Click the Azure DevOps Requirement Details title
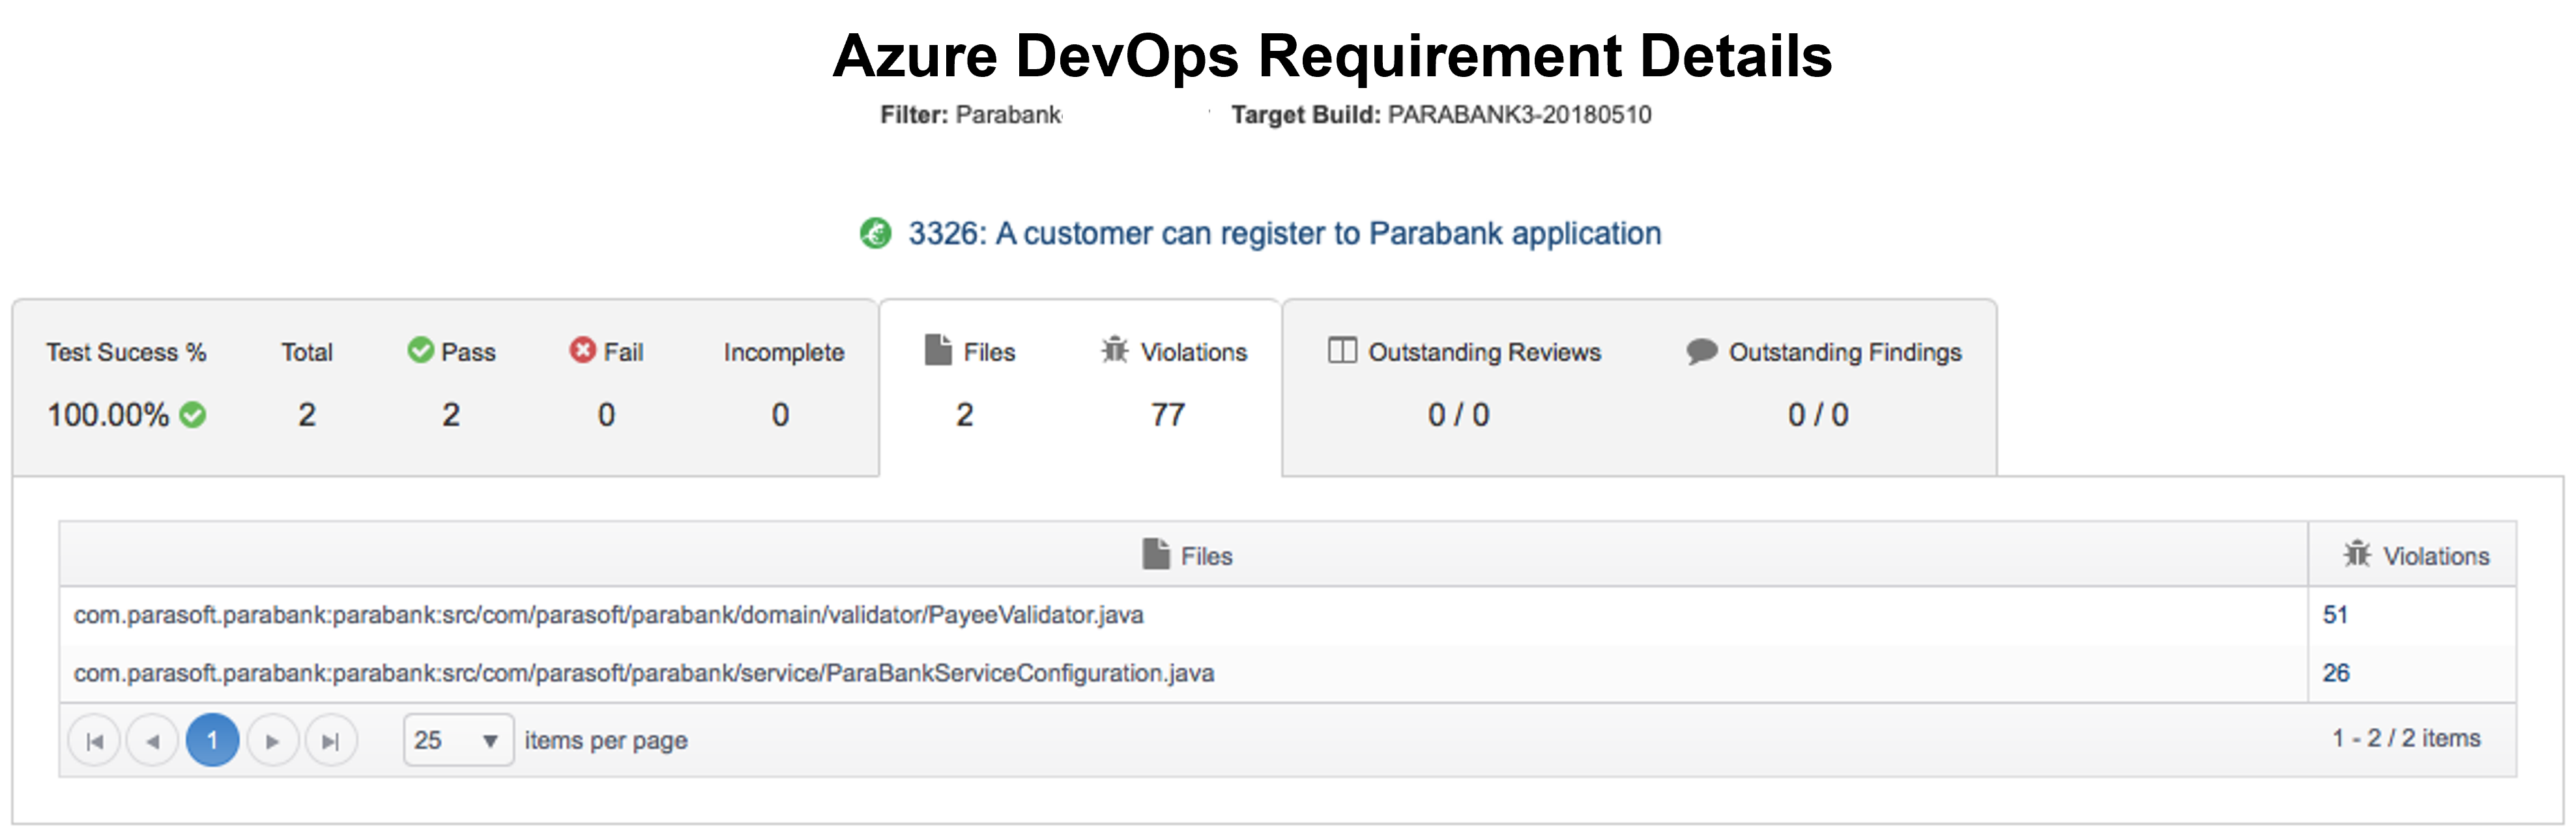2576x834 pixels. point(1332,56)
